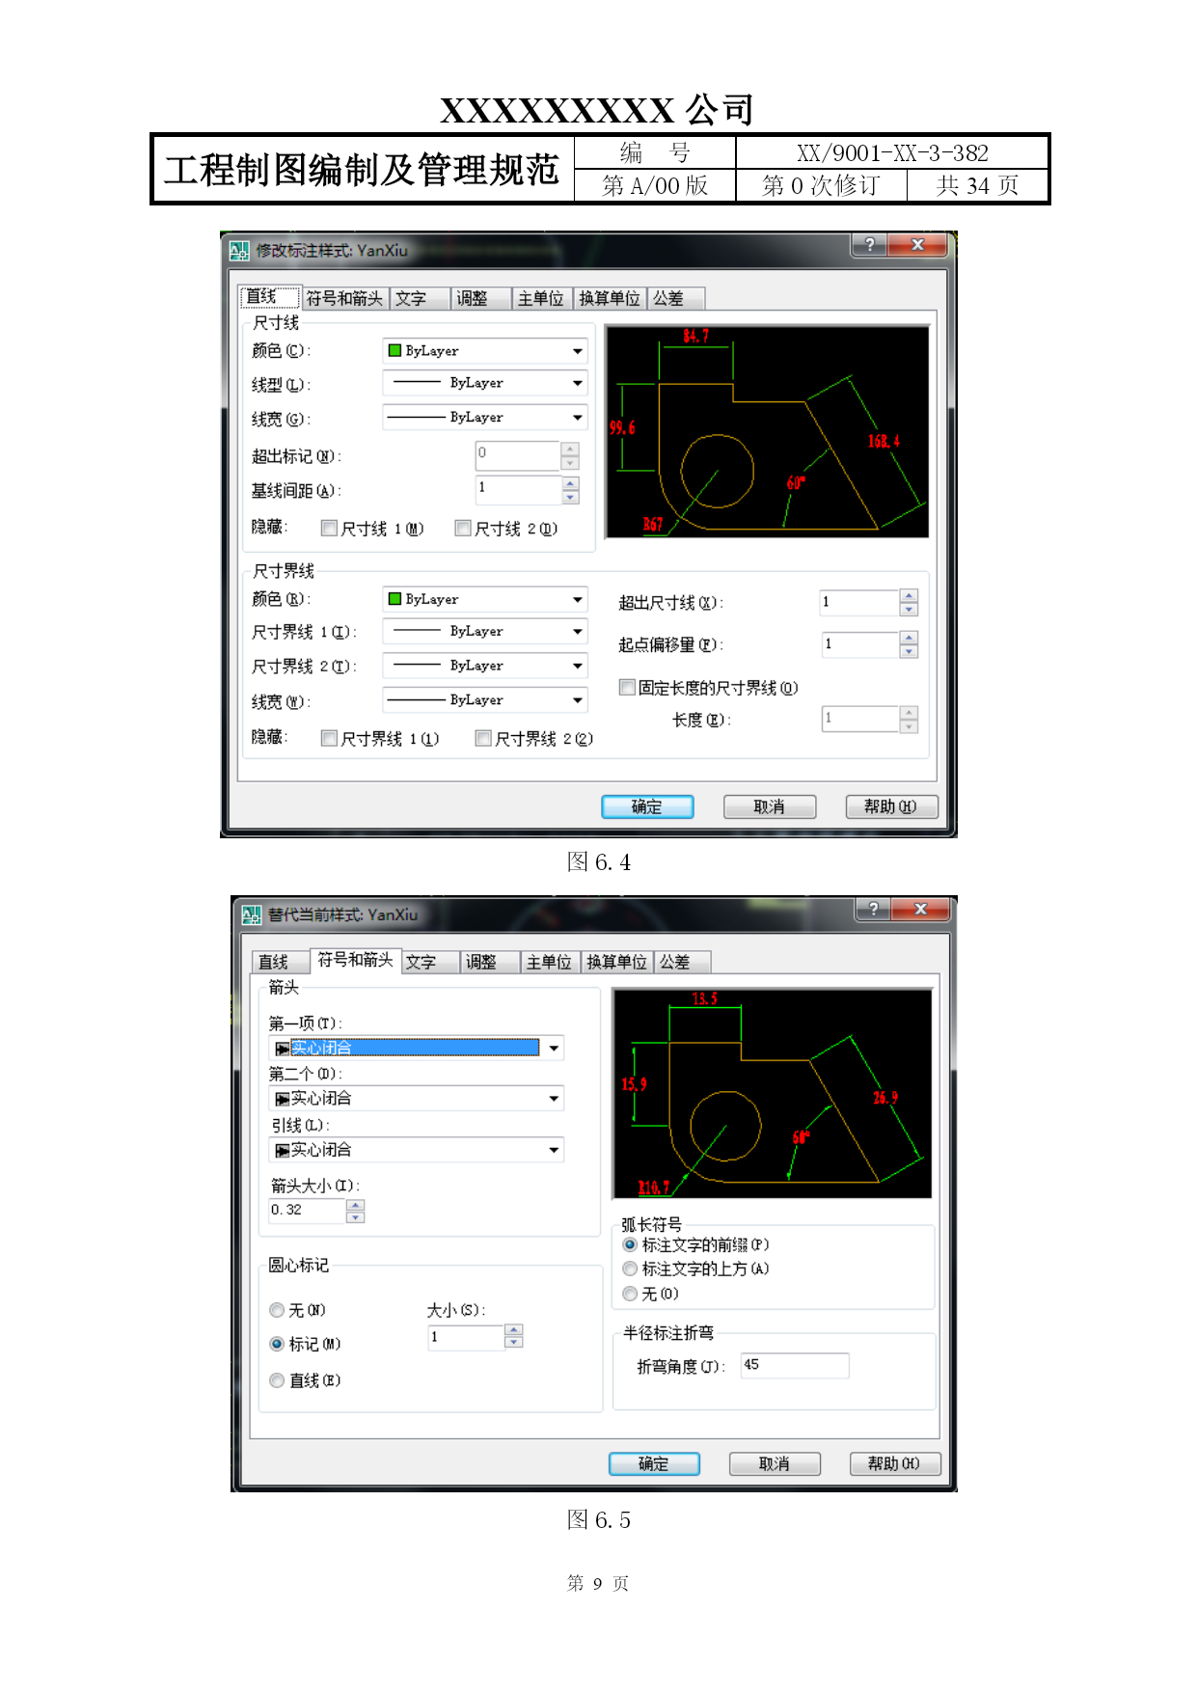
Task: Click the 基线间距 value field
Action: 519,490
